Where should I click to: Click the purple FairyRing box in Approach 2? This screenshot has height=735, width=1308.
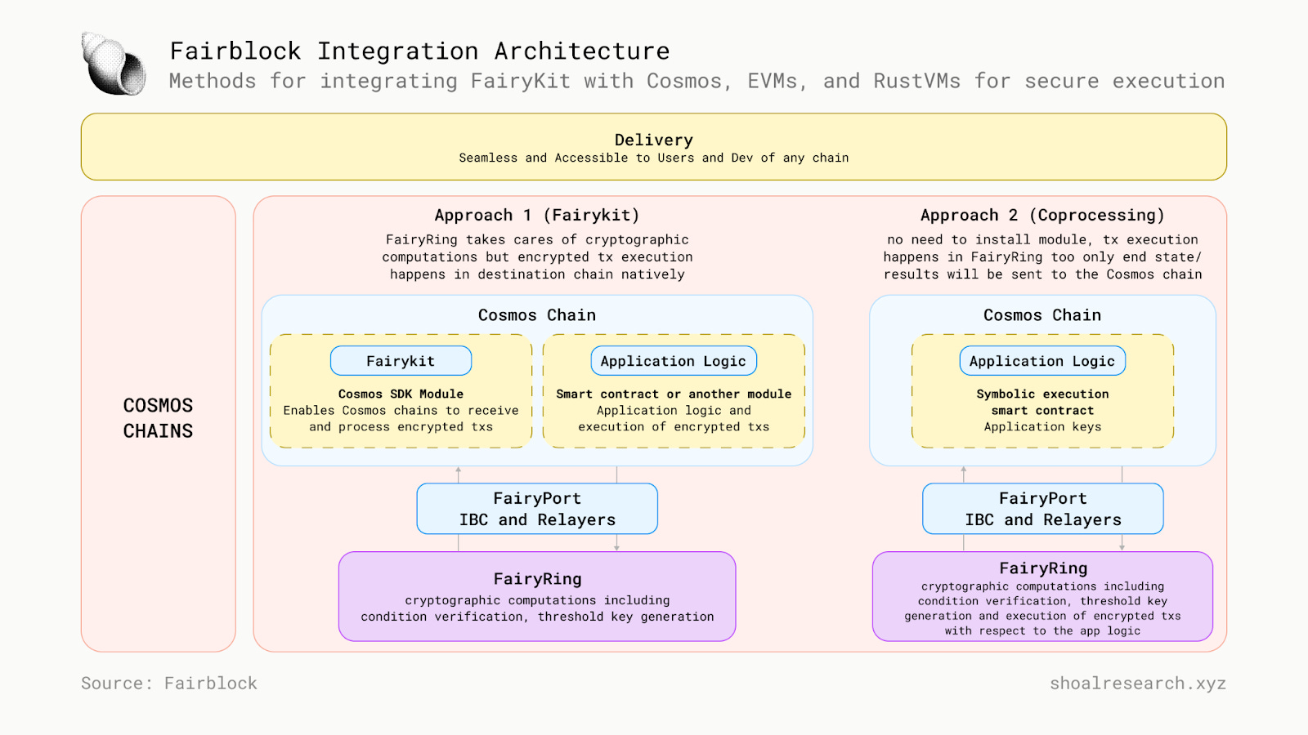tap(1042, 596)
